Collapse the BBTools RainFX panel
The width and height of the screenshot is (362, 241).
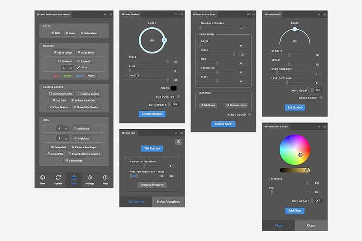point(319,14)
